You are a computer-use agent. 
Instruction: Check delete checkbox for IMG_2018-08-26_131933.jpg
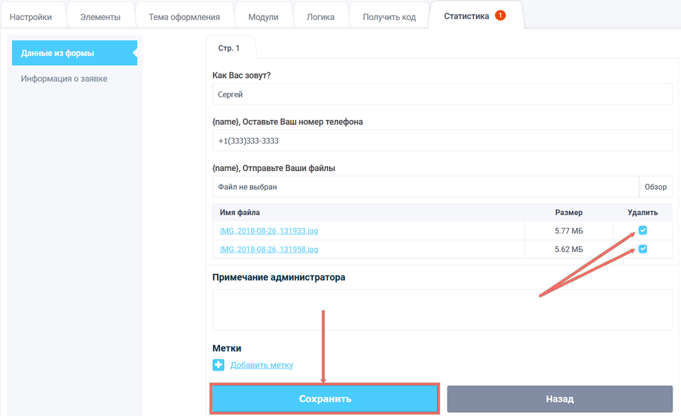click(x=642, y=230)
